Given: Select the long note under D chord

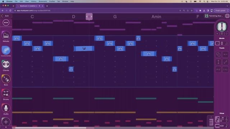Looking at the screenshot, I should click(x=84, y=48).
